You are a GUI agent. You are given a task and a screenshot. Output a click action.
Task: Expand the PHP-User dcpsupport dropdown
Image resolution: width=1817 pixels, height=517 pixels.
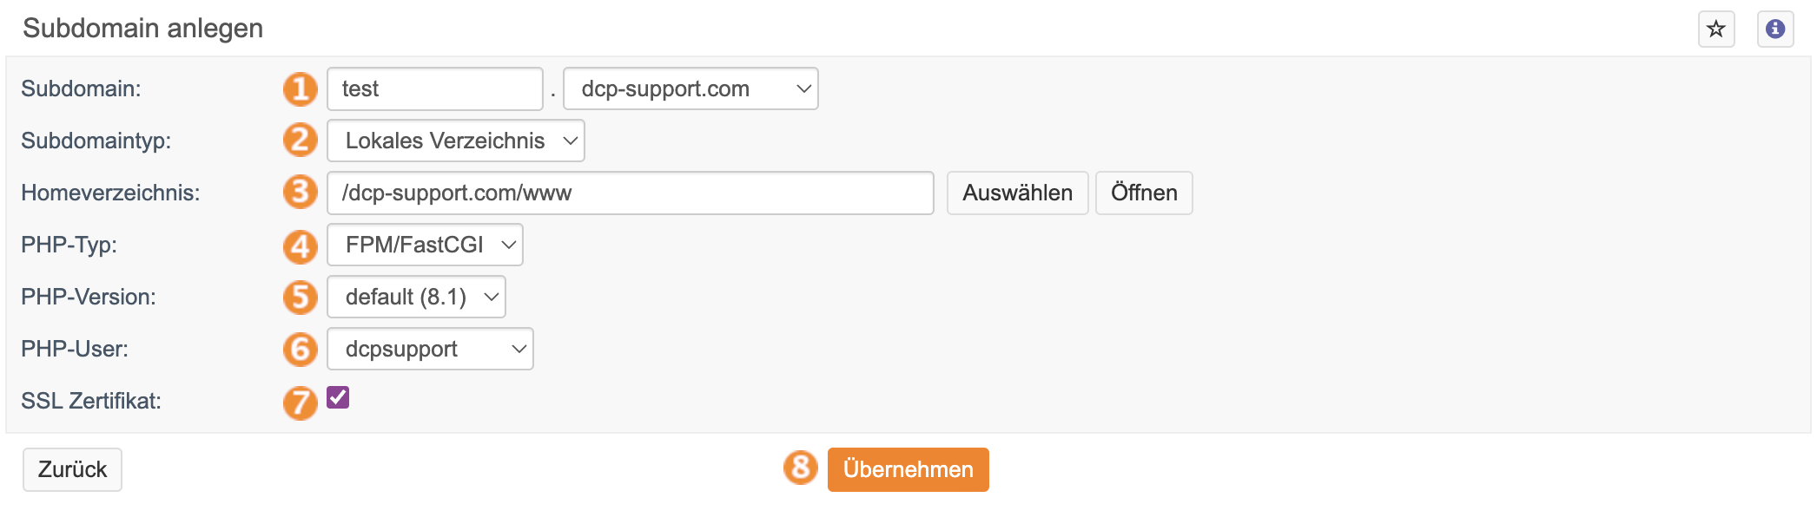[430, 349]
